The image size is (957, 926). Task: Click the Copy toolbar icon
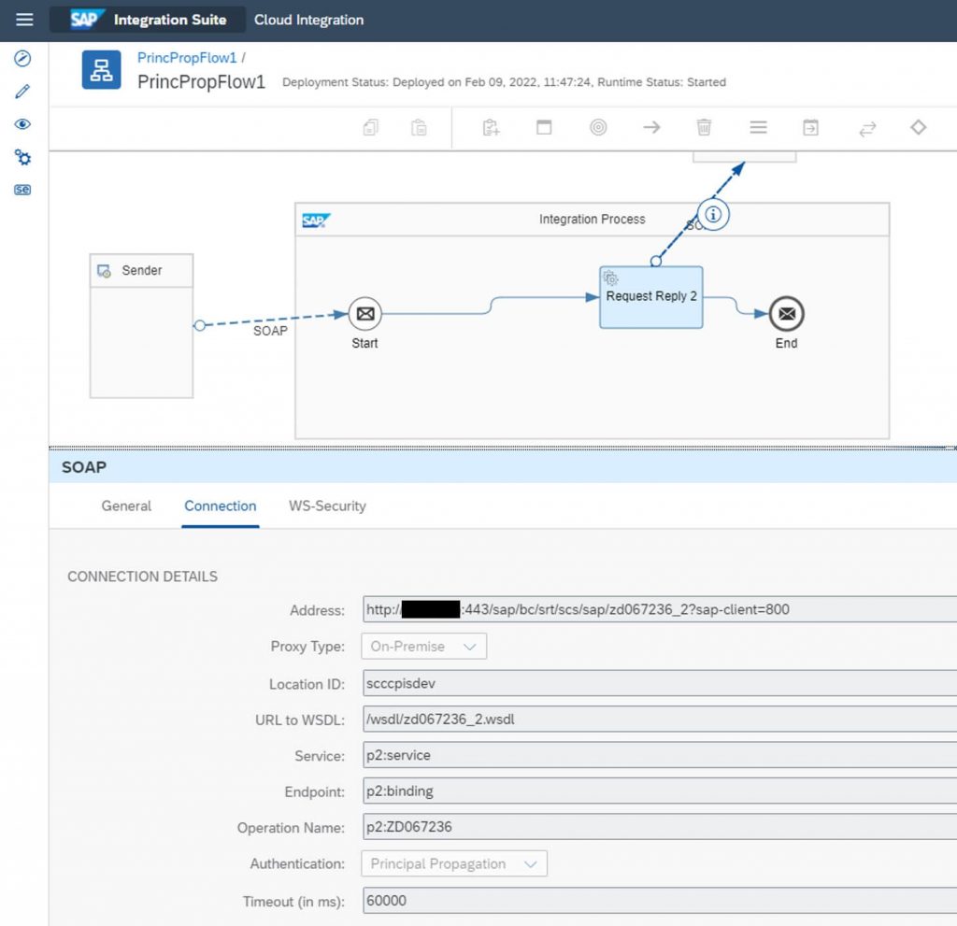(x=371, y=128)
